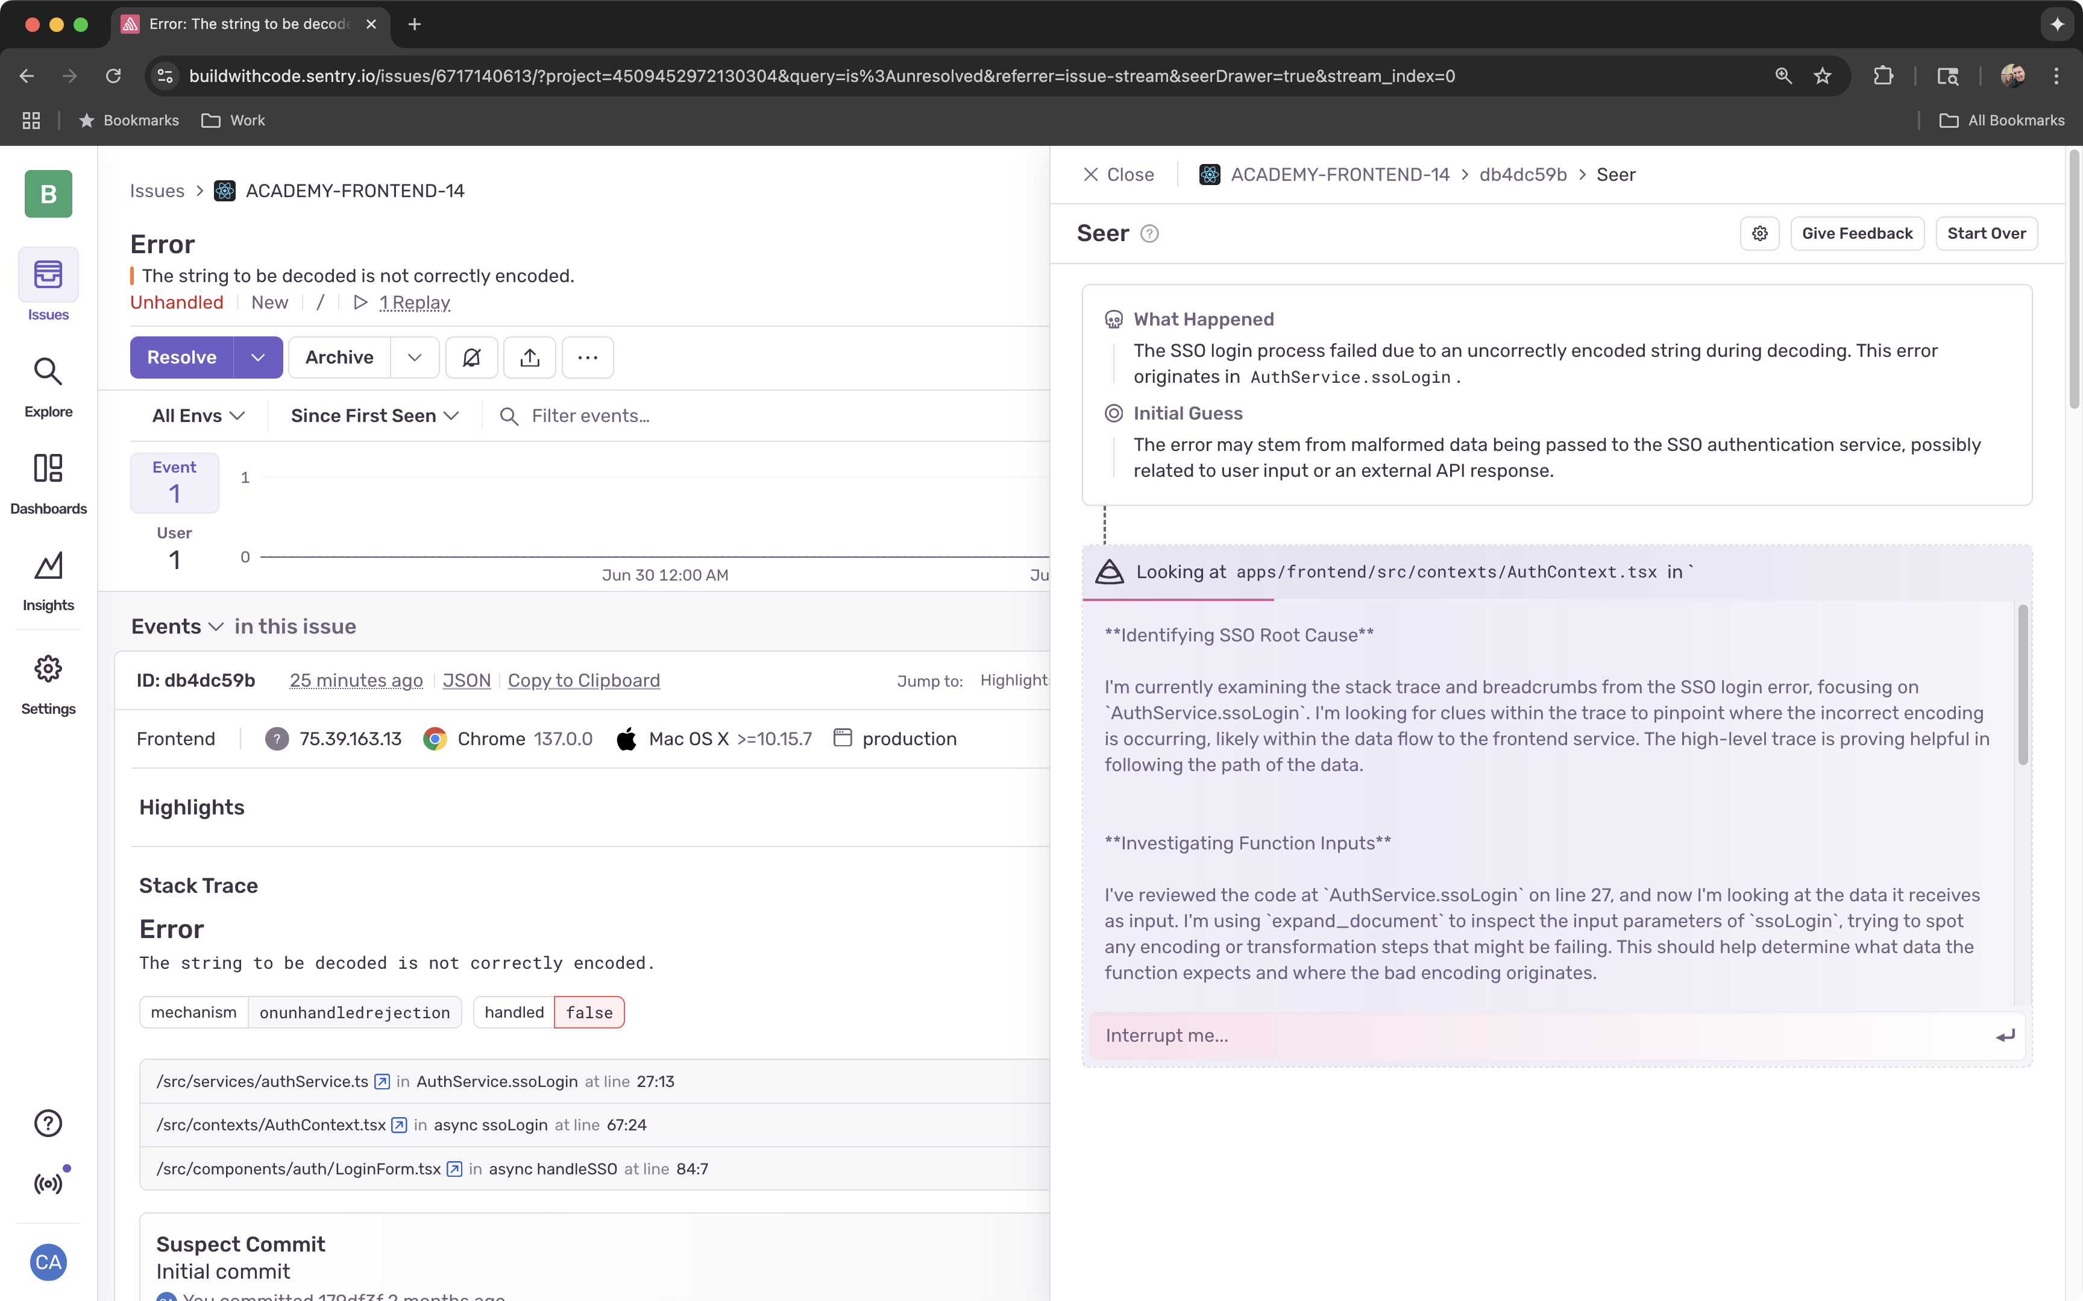The image size is (2083, 1301).
Task: Open Settings in the sidebar
Action: (x=48, y=684)
